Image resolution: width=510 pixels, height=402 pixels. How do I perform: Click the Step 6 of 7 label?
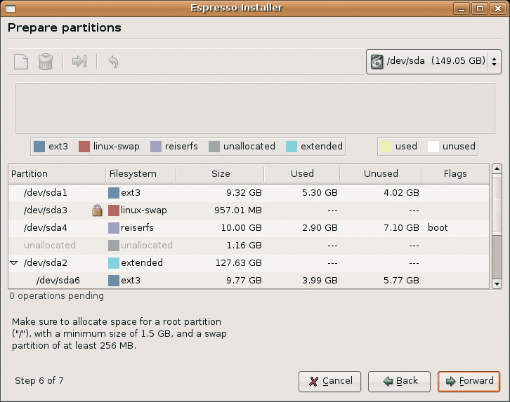point(39,380)
